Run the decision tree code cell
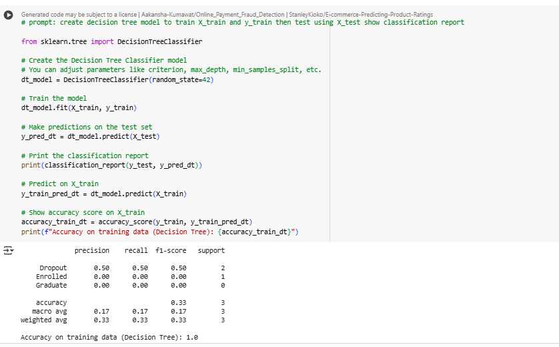 [x=8, y=15]
